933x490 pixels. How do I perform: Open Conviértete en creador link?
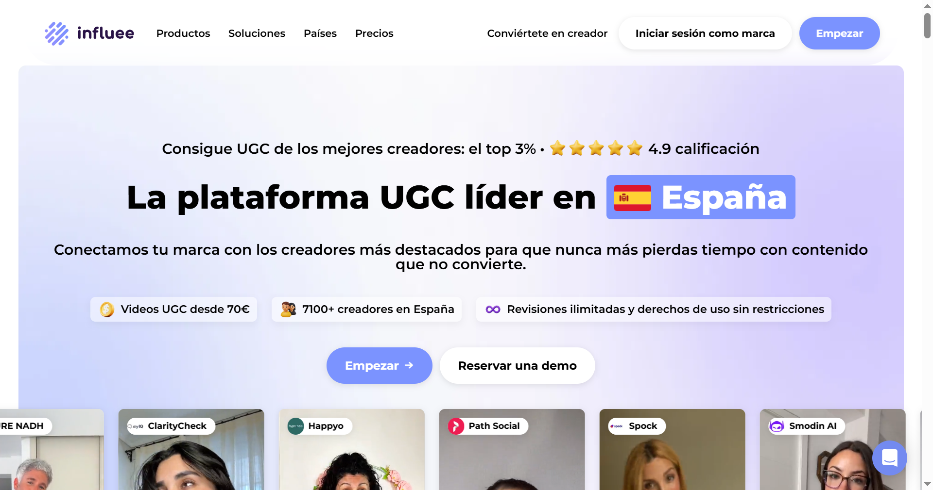click(x=547, y=33)
